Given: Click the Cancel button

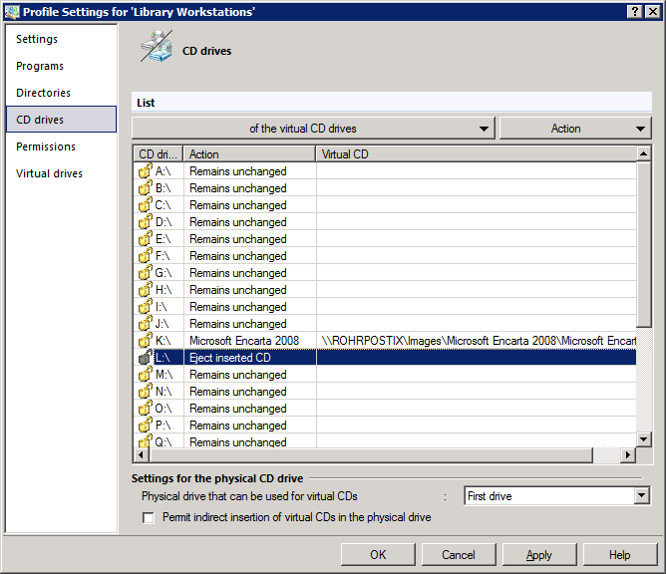Looking at the screenshot, I should tap(459, 554).
